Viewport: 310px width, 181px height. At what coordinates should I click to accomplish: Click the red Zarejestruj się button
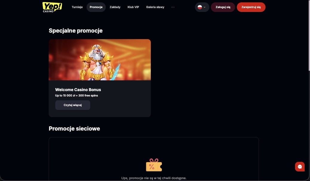(251, 7)
